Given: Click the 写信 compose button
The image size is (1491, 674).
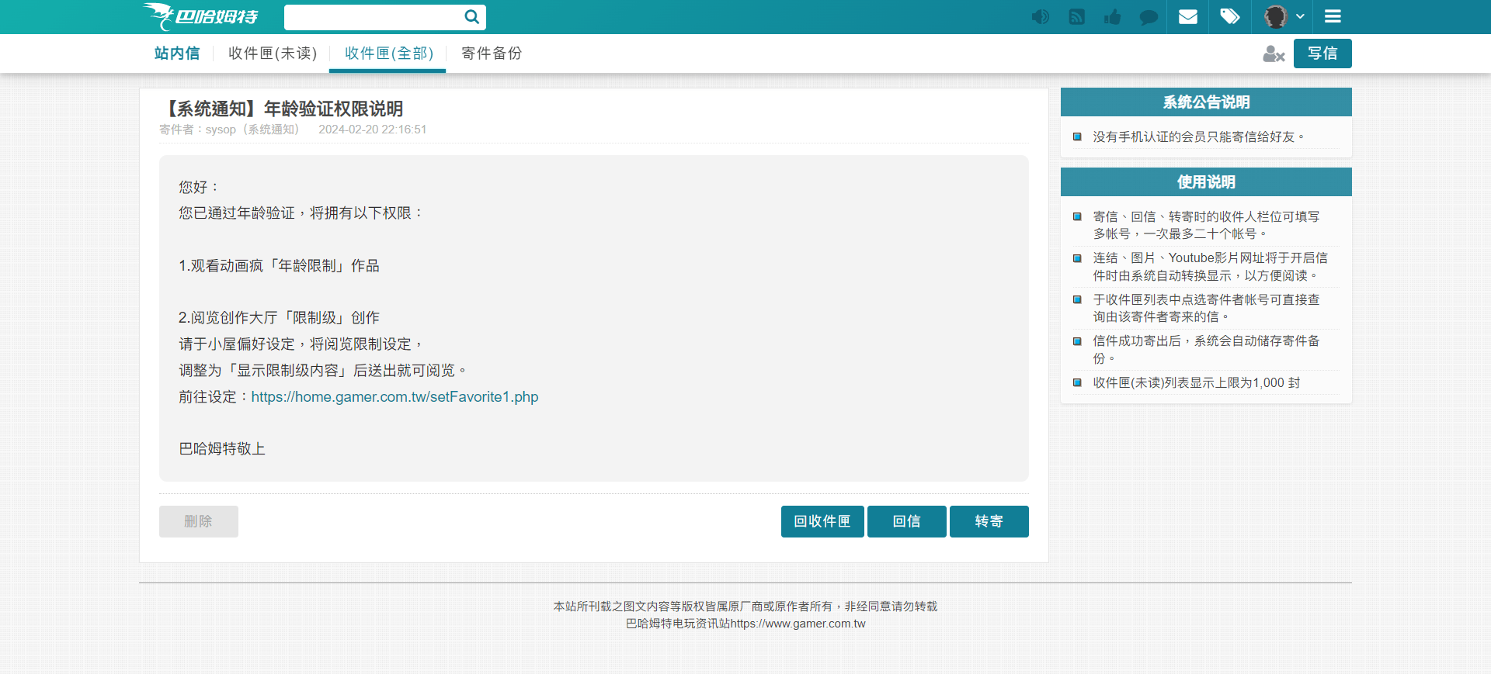Looking at the screenshot, I should click(1322, 54).
